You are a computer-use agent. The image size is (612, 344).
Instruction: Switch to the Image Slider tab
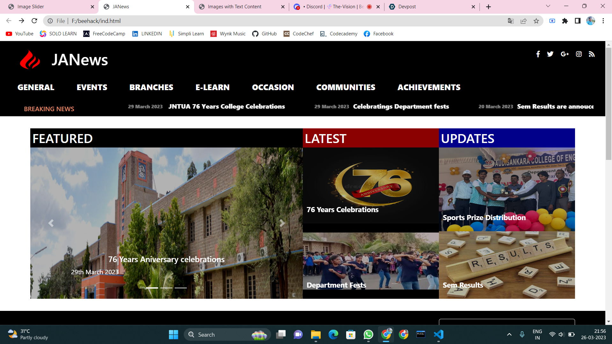pyautogui.click(x=31, y=7)
